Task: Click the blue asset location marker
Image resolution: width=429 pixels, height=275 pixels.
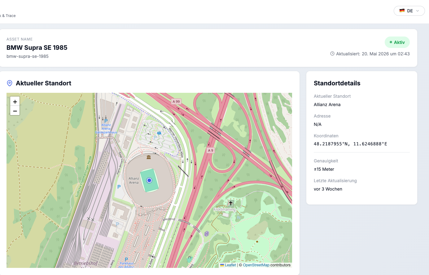Action: coord(149,180)
